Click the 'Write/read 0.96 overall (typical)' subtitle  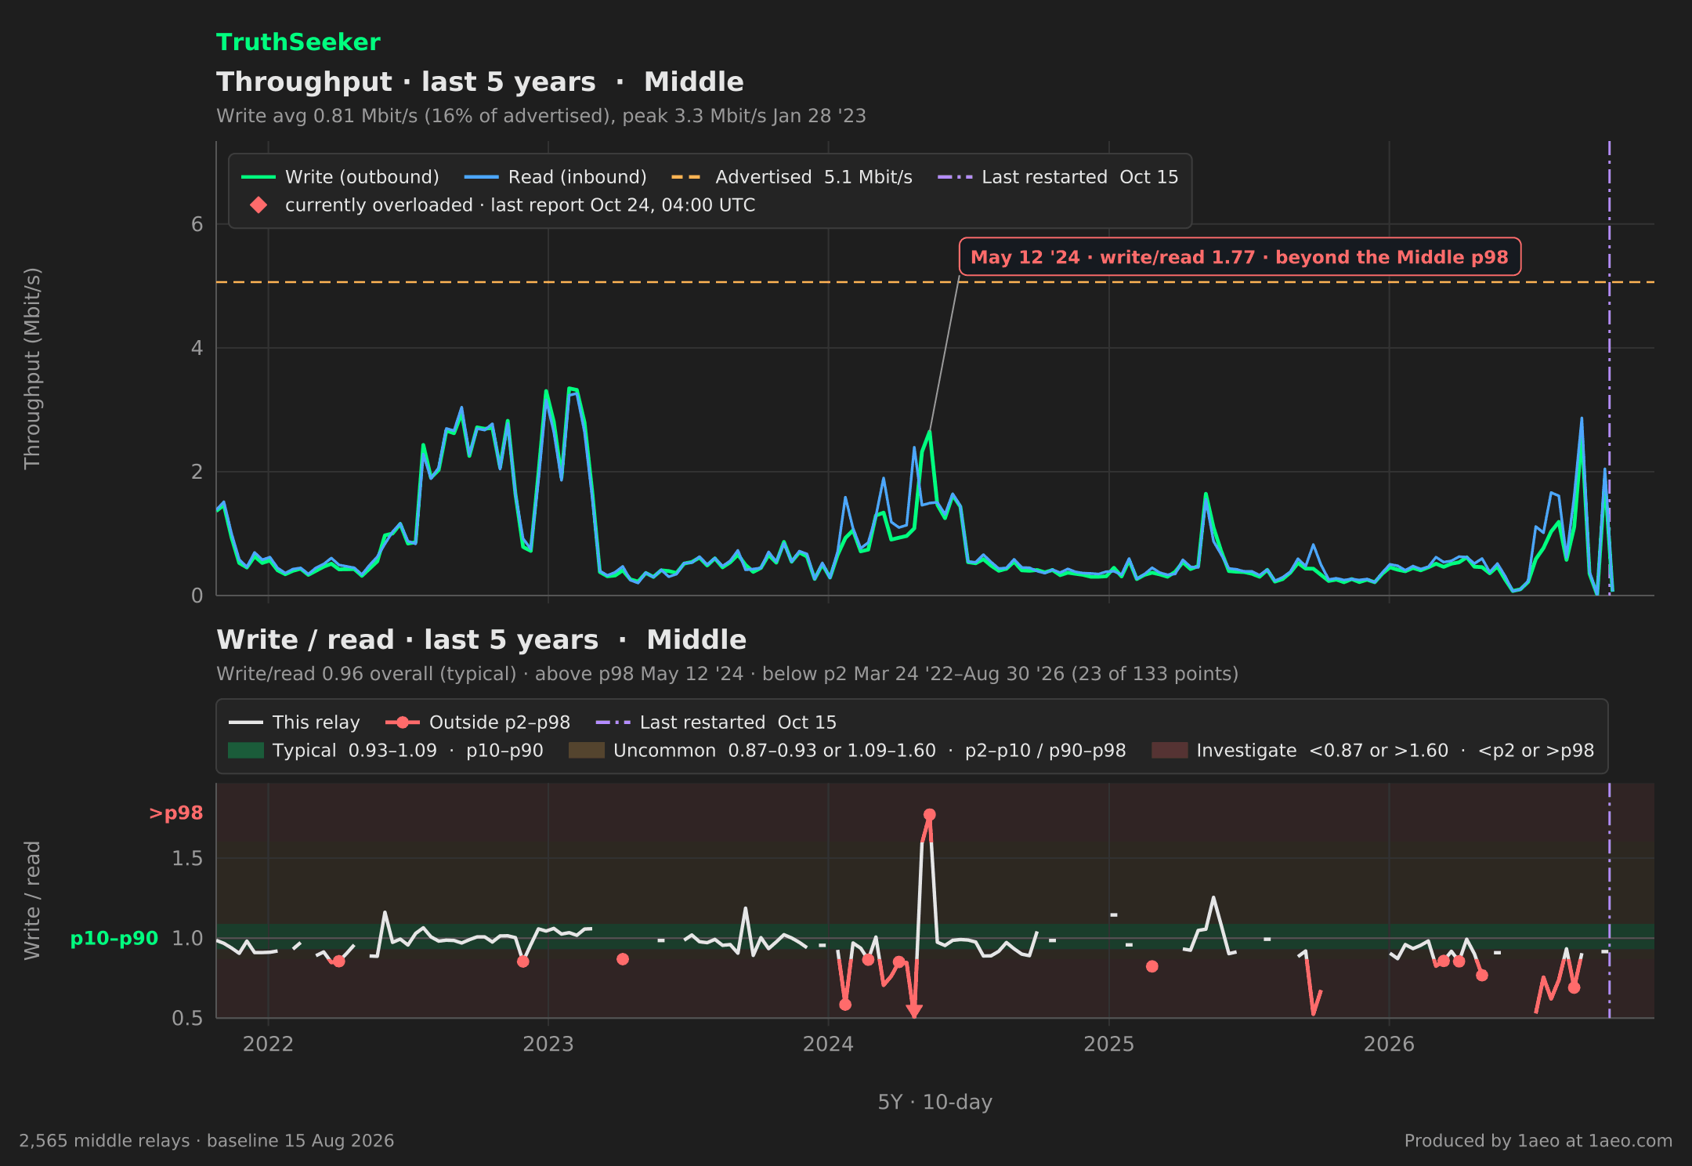click(727, 674)
